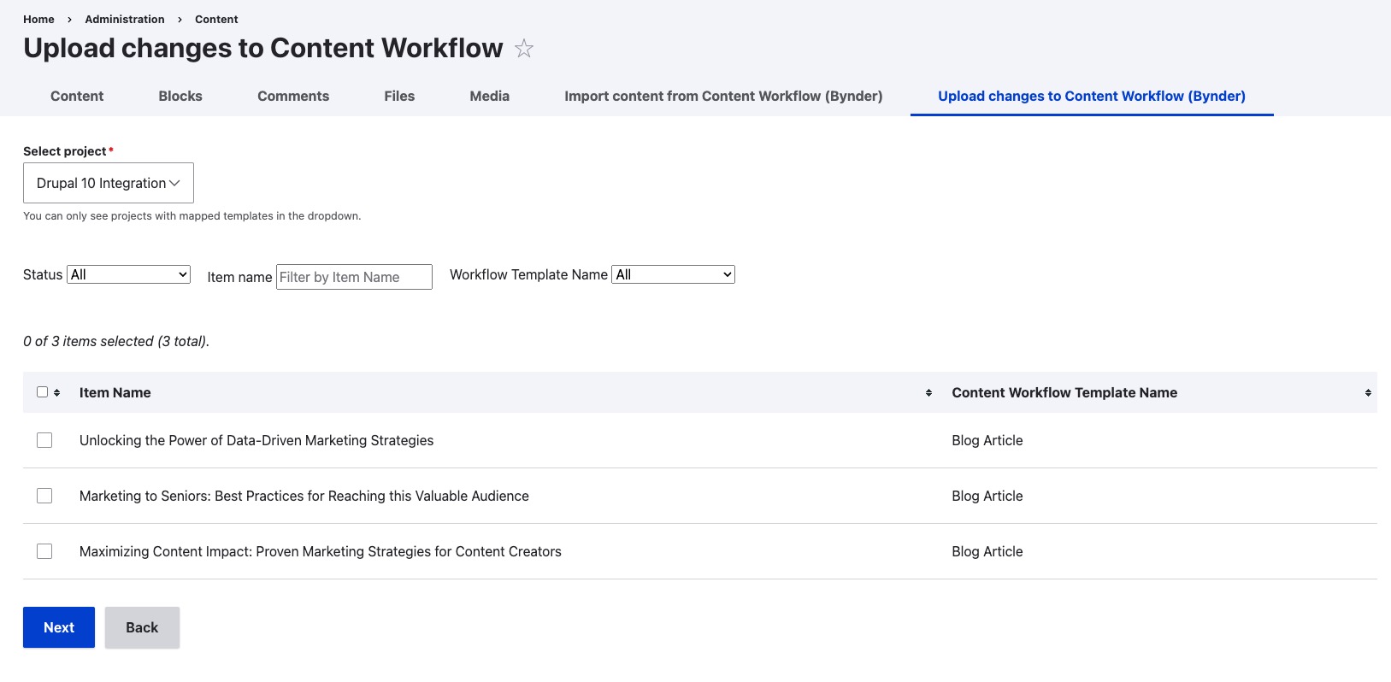Toggle the select-all checkbox in table header
Viewport: 1391px width, 682px height.
pyautogui.click(x=42, y=392)
